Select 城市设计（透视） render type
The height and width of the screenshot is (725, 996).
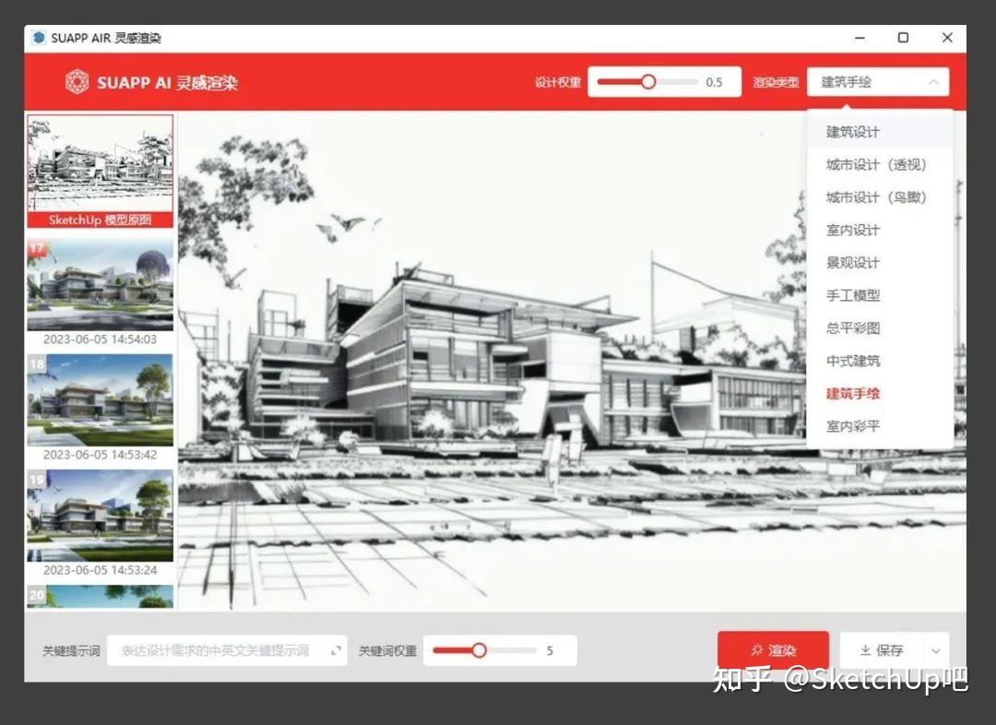tap(880, 164)
